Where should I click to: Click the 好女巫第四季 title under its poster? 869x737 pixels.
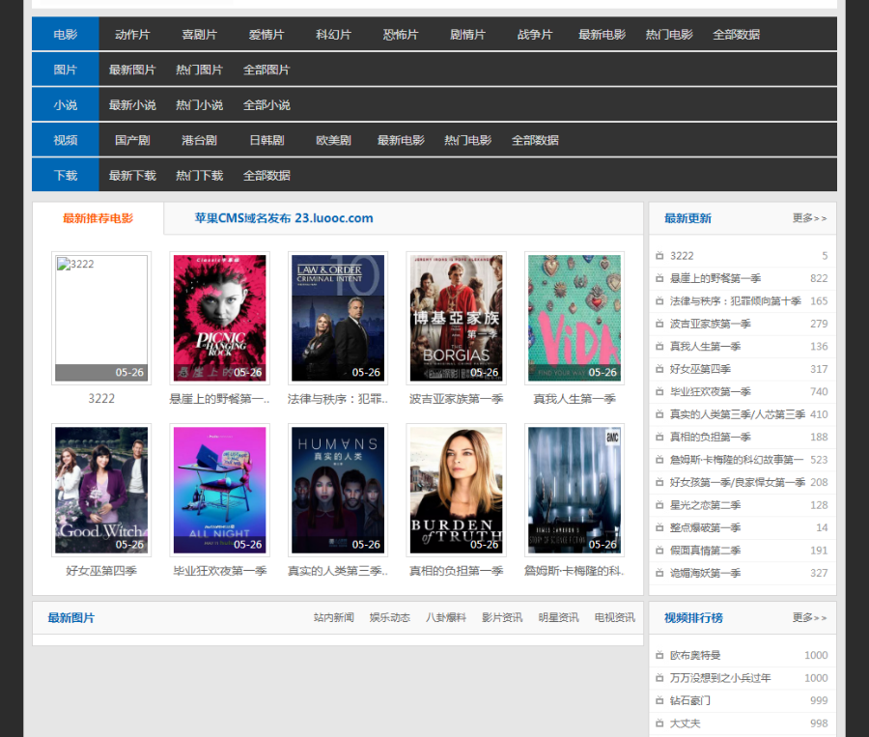pyautogui.click(x=101, y=571)
